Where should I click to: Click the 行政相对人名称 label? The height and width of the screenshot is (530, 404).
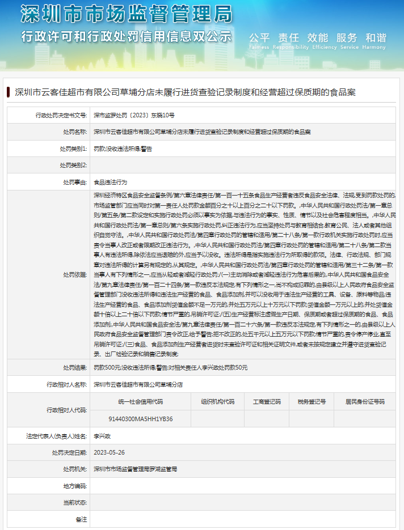(67, 385)
